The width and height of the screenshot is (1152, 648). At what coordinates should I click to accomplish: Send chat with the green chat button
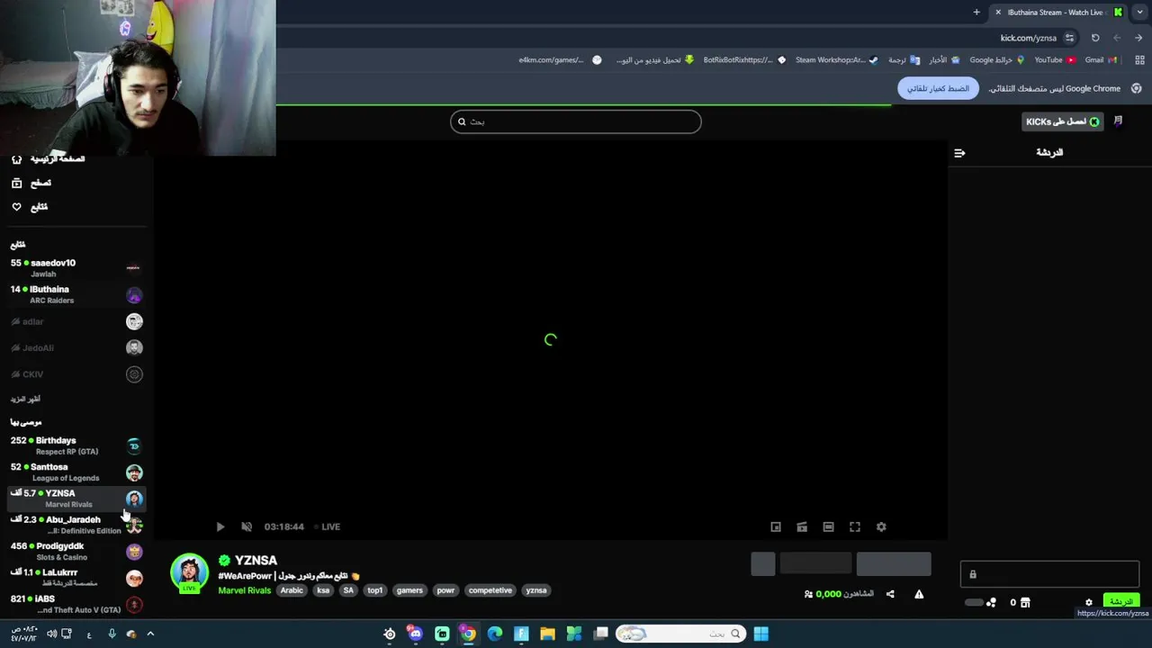[1120, 601]
